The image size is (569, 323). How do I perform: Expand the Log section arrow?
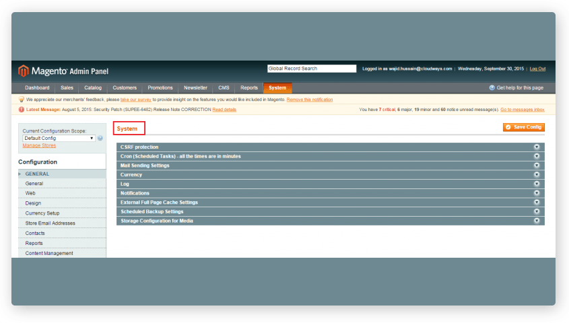click(x=536, y=184)
